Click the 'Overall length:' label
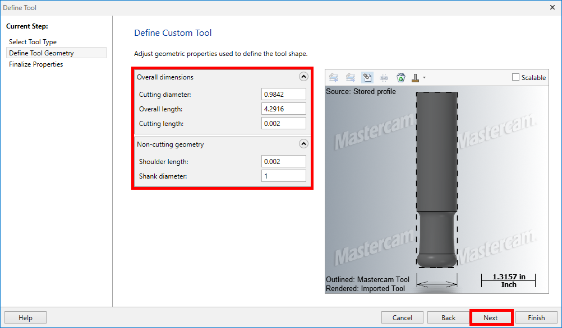Screen dimensions: 562x328 (x=160, y=109)
